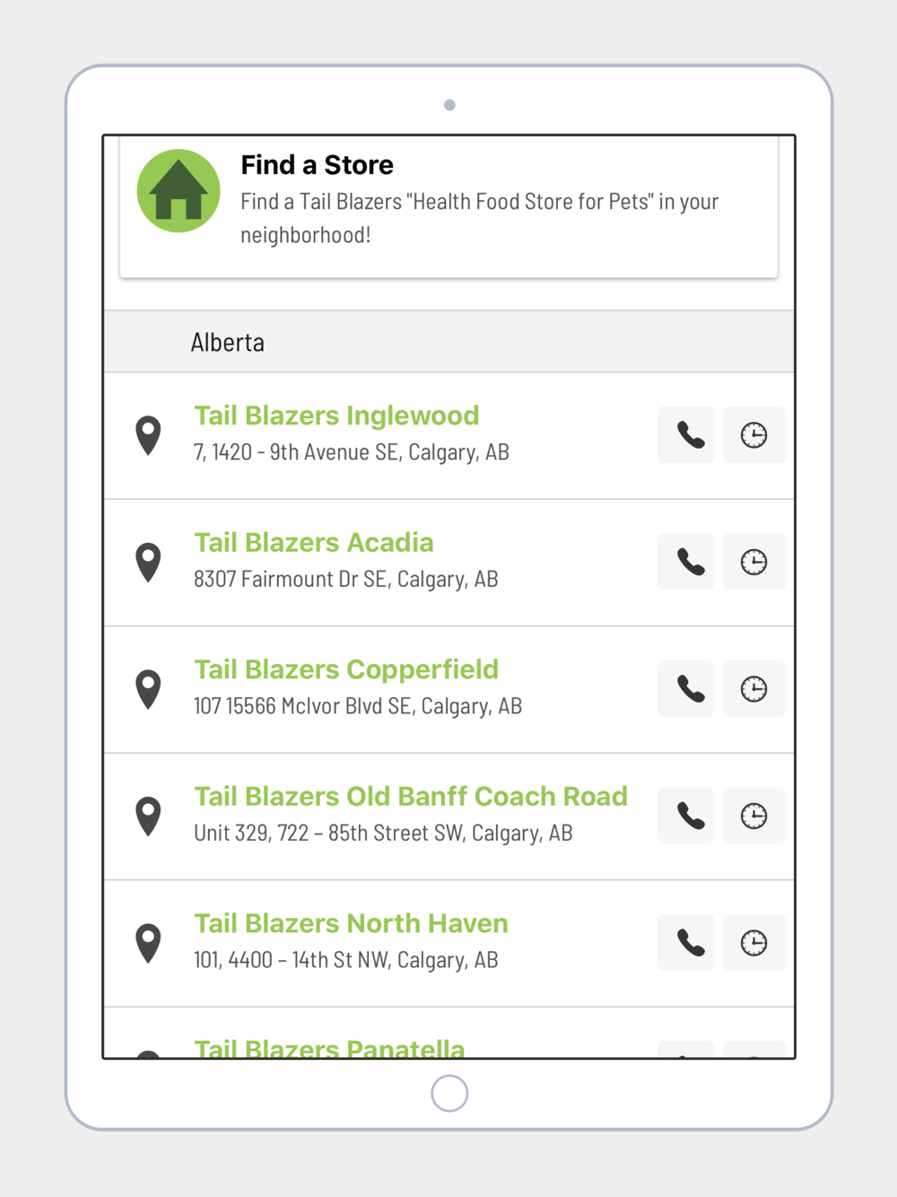The image size is (897, 1197).
Task: Select the Alberta province section header
Action: pyautogui.click(x=449, y=342)
